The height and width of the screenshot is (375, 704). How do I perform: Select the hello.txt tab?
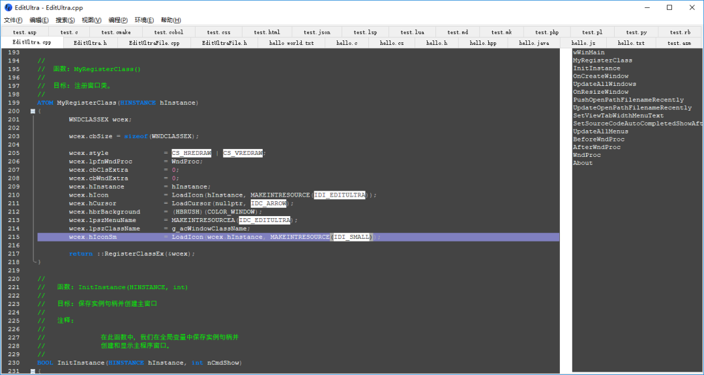click(631, 43)
